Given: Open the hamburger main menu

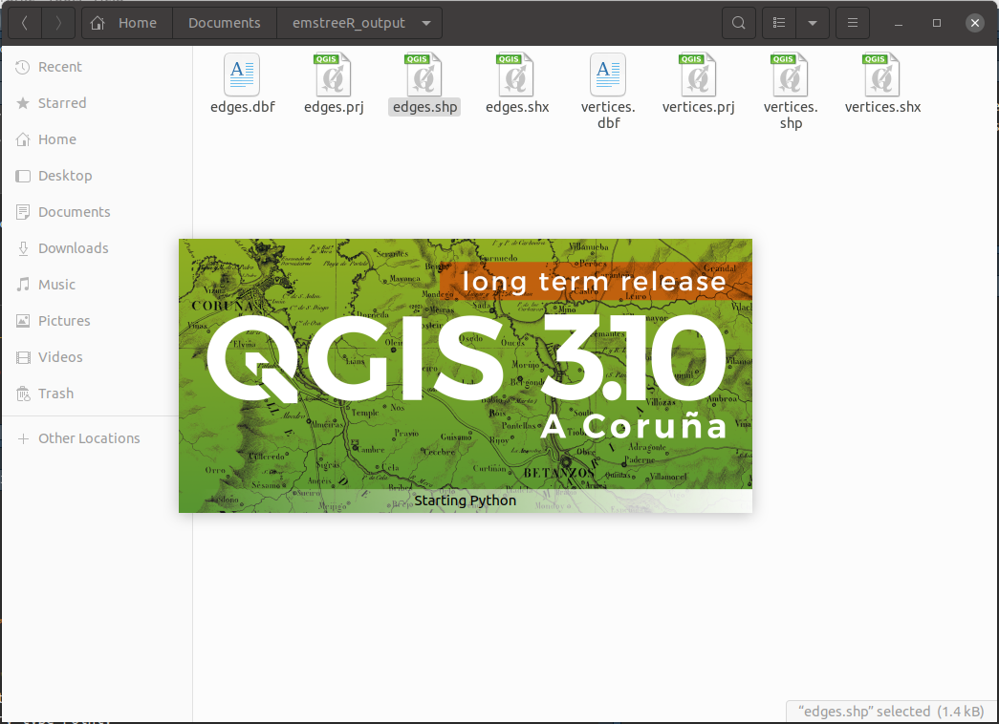Looking at the screenshot, I should [x=853, y=23].
